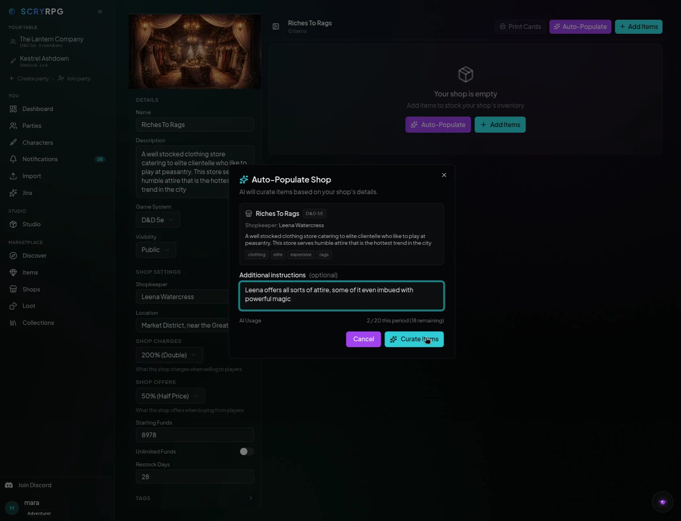Click the Join Discord icon
This screenshot has height=521, width=681.
coord(9,485)
